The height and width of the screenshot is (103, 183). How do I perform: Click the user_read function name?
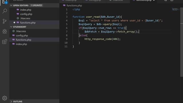93,17
